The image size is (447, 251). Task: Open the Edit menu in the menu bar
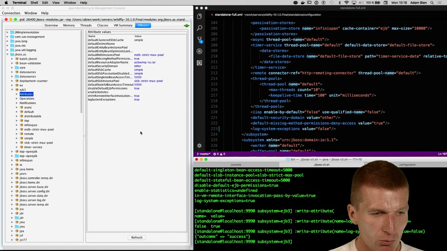[x=45, y=3]
